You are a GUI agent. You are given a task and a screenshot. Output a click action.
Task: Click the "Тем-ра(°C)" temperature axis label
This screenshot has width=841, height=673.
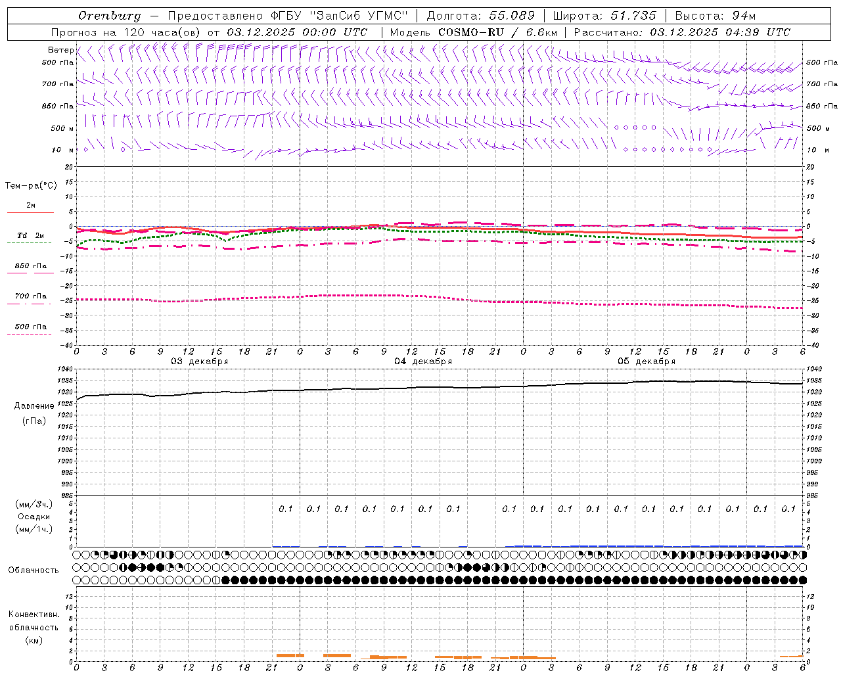(32, 186)
